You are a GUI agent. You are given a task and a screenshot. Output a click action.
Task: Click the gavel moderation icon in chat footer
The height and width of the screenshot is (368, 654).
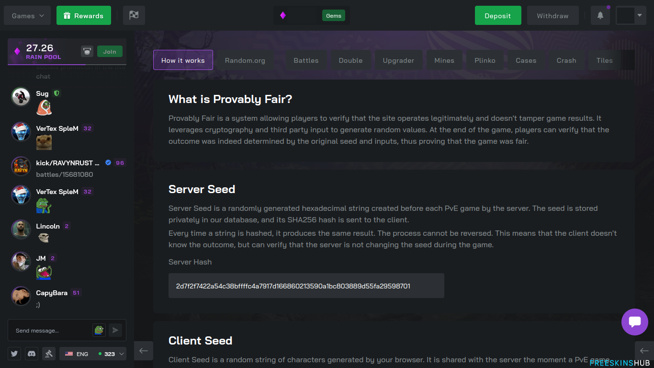tap(49, 353)
